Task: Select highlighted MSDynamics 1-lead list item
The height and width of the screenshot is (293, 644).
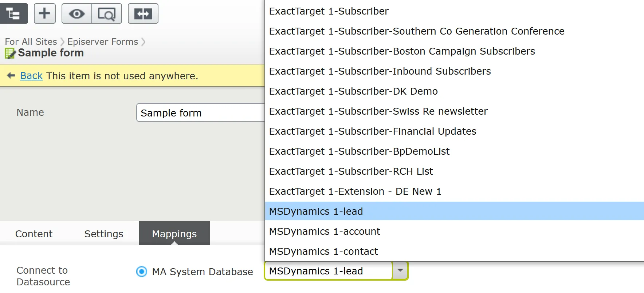Action: (454, 211)
